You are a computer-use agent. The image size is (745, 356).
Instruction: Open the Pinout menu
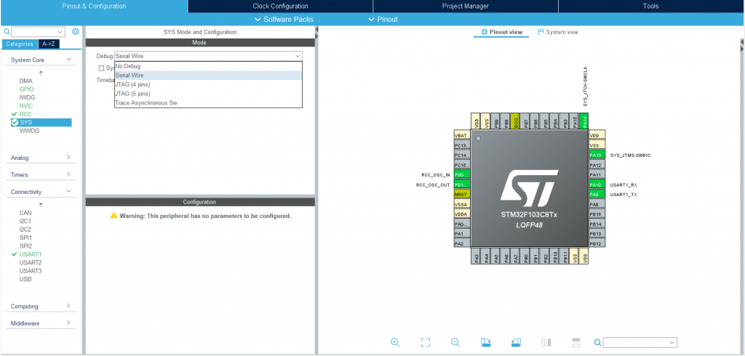coord(383,20)
